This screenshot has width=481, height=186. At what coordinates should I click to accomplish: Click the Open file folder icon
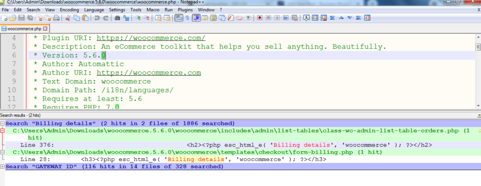[x=13, y=18]
